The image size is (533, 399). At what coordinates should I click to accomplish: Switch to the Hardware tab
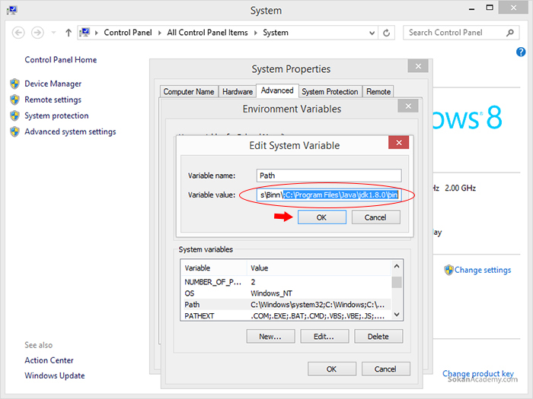pos(237,91)
